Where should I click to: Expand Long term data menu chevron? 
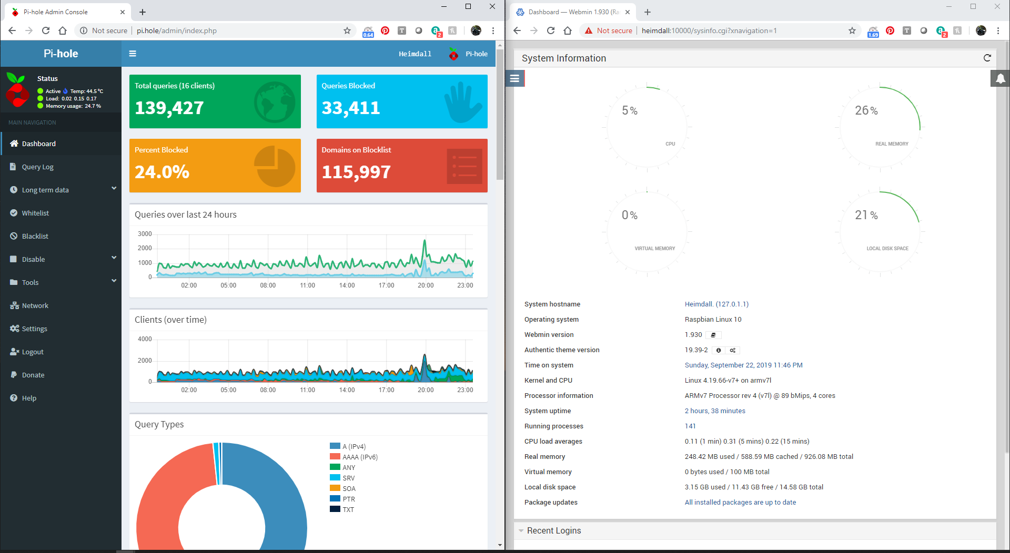pos(114,189)
